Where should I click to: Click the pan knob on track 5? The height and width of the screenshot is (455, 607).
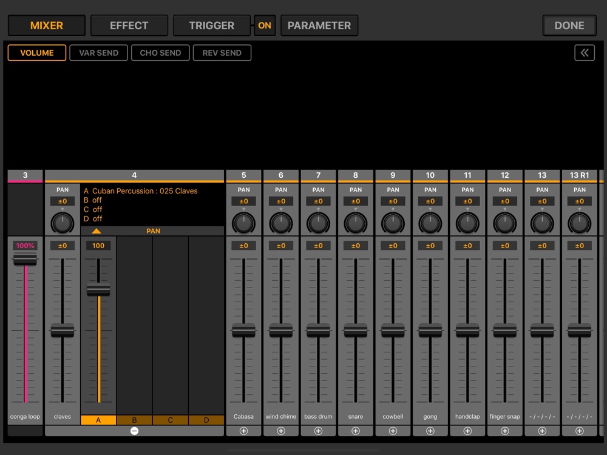(243, 223)
